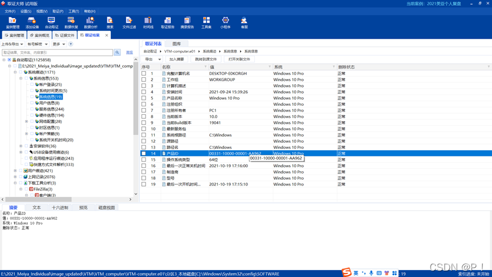The image size is (492, 277).
Task: Switch to the 图库 tab
Action: tap(177, 44)
